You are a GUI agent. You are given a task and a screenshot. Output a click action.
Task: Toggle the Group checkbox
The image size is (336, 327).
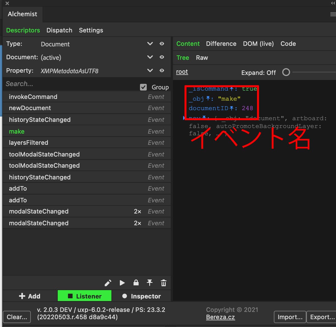[143, 87]
